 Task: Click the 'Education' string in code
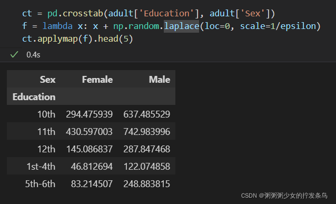(167, 14)
